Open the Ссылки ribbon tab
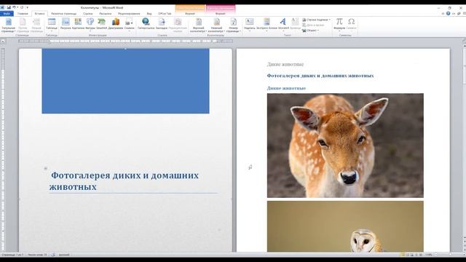The height and width of the screenshot is (262, 466). click(87, 14)
